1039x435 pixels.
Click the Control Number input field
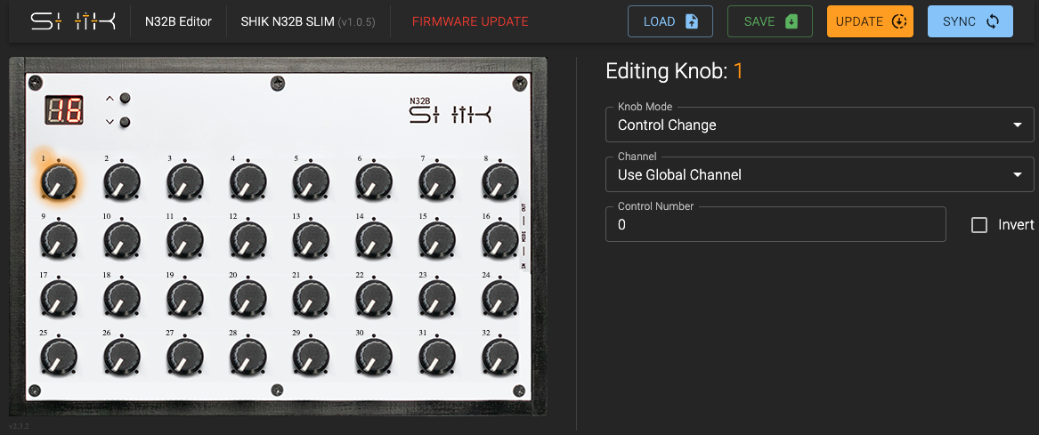click(x=775, y=224)
